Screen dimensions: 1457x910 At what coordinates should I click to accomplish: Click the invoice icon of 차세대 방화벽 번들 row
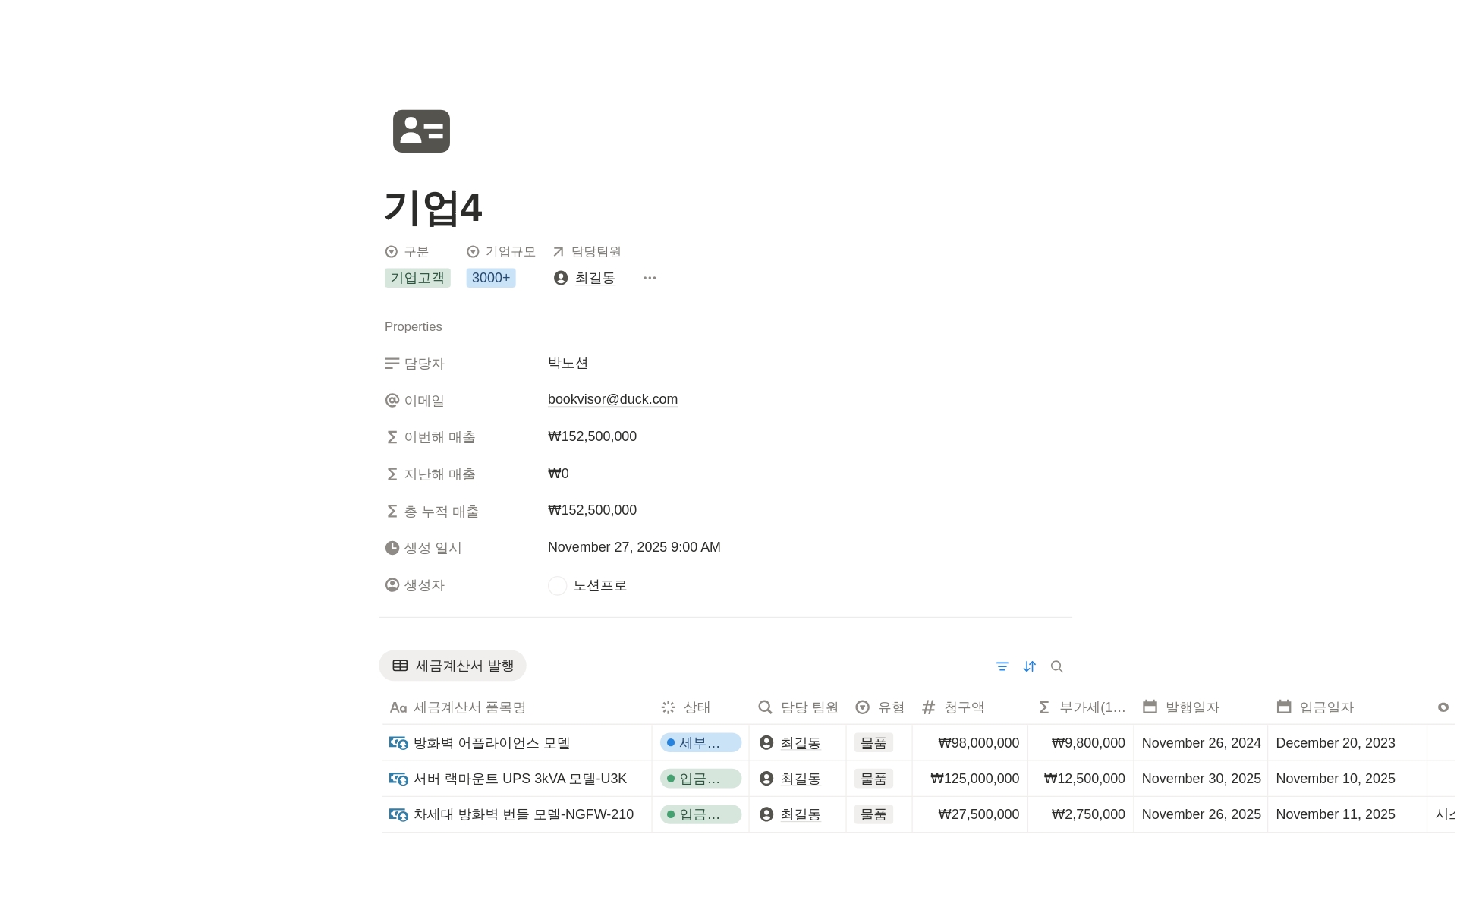(398, 814)
